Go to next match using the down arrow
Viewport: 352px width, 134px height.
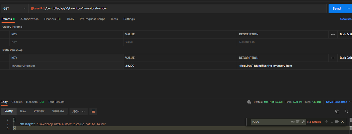click(332, 122)
